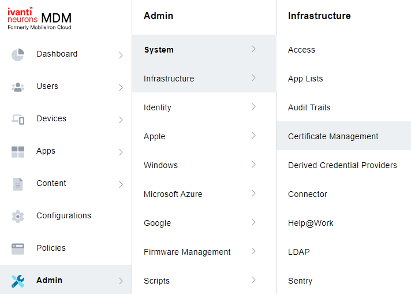The height and width of the screenshot is (294, 411).
Task: Go to Audit Trails
Action: pos(309,107)
